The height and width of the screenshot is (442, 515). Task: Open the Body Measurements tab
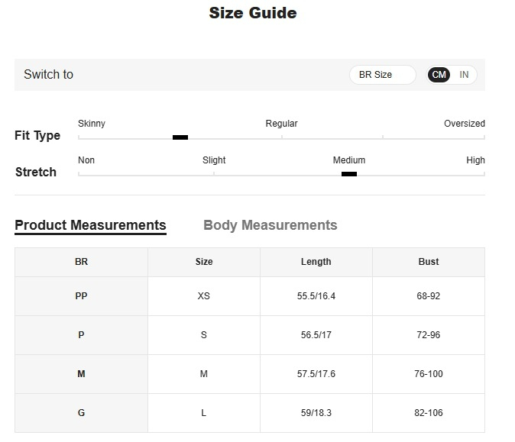[x=270, y=225]
